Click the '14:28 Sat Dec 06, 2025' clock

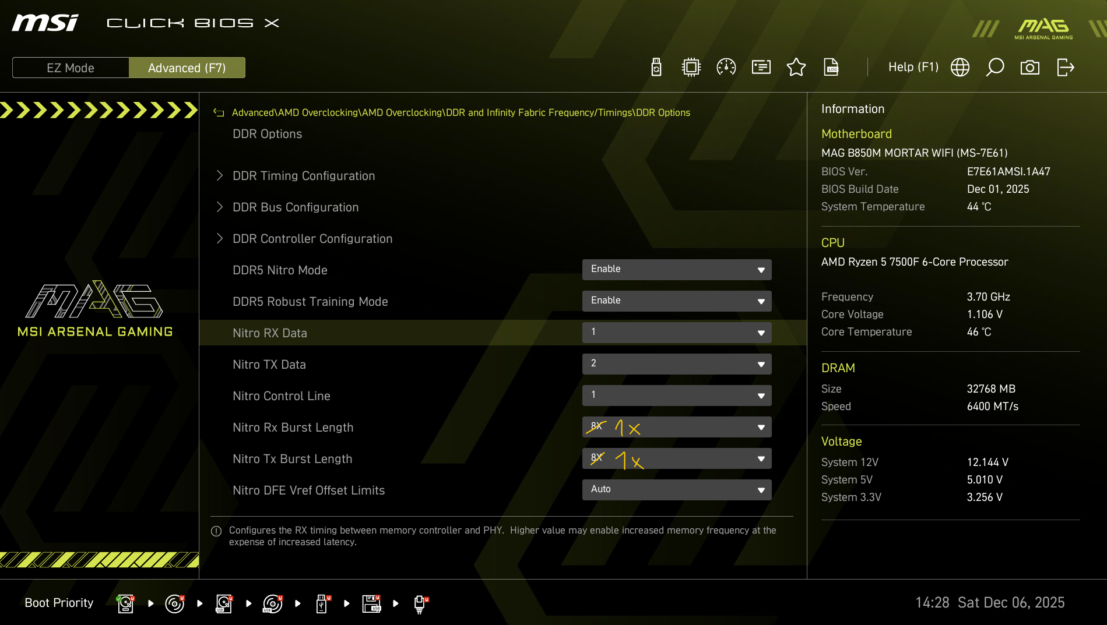990,603
